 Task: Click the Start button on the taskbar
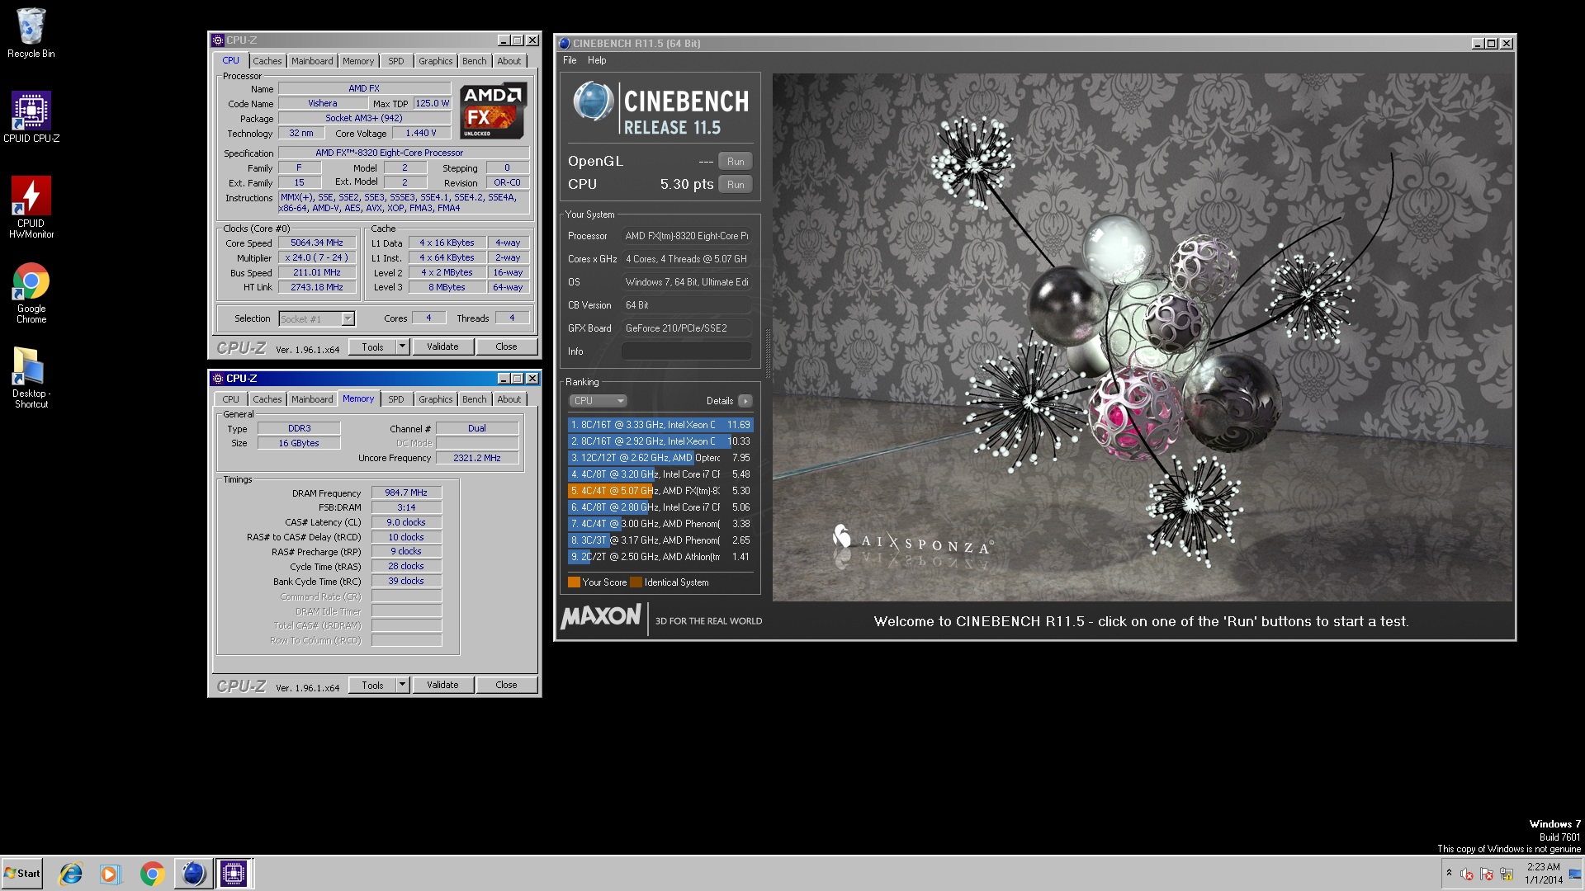[22, 874]
